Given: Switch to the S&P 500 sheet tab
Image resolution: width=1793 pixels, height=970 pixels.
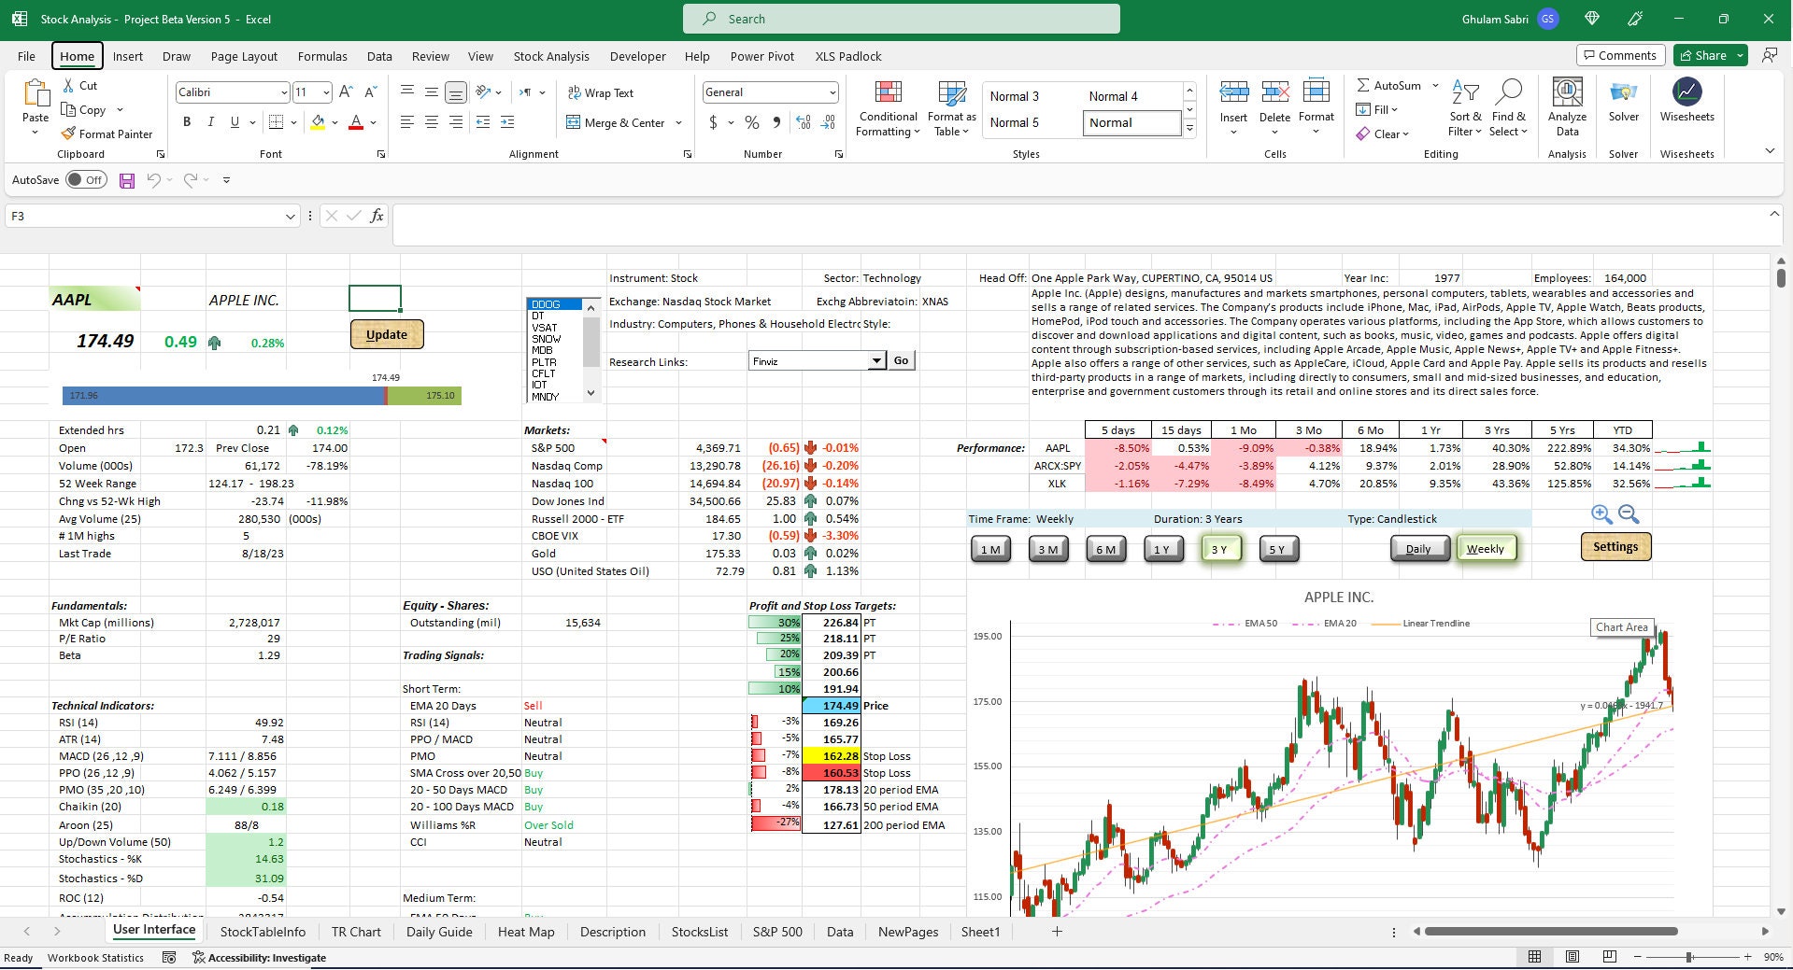Looking at the screenshot, I should click(777, 931).
